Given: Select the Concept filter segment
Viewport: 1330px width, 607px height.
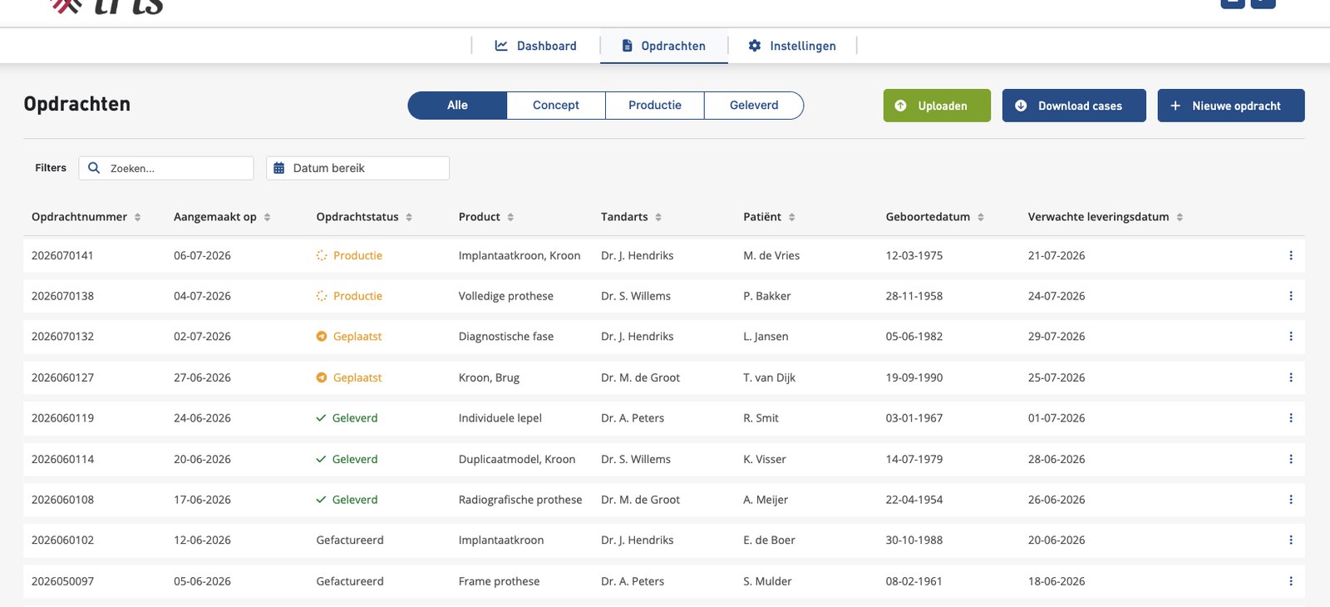Looking at the screenshot, I should [556, 106].
